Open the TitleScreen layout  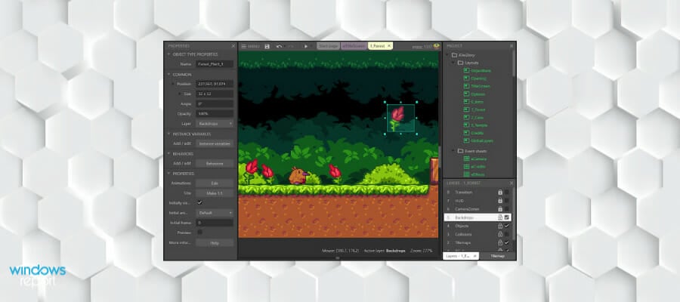pyautogui.click(x=477, y=86)
